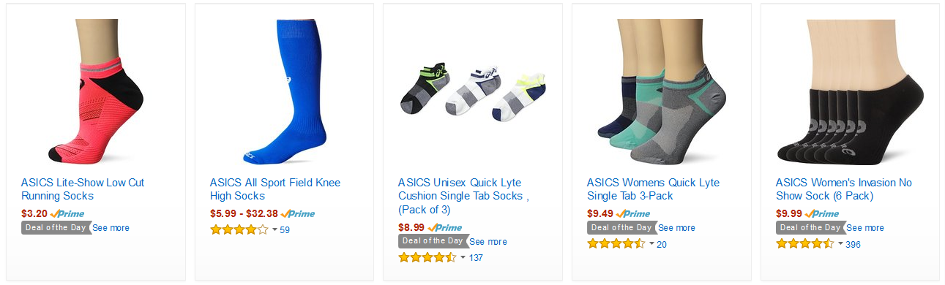Viewport: 945px width, 285px height.
Task: Expand rating dropdown for the 396-review socks
Action: 840,244
